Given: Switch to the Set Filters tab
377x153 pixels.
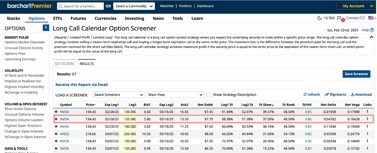Looking at the screenshot, I should (64, 64).
